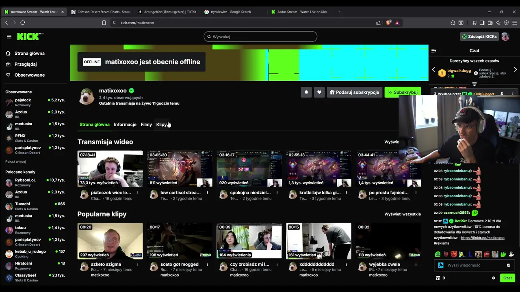Click the KICK logo
The height and width of the screenshot is (292, 520).
coord(30,36)
